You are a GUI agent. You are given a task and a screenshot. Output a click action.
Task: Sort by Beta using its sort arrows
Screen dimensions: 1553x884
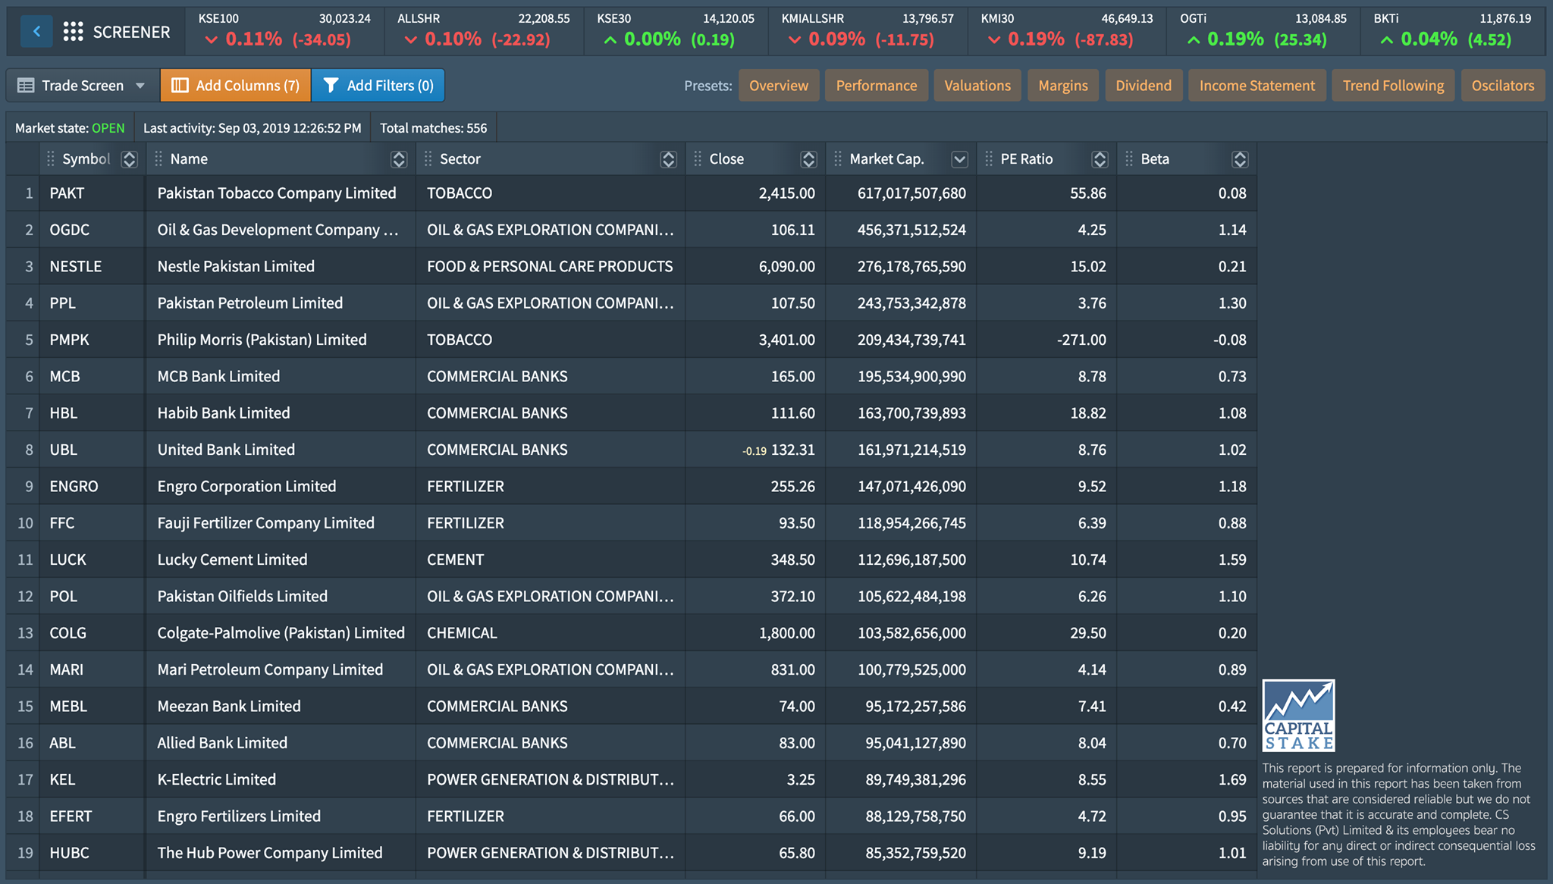(1240, 159)
